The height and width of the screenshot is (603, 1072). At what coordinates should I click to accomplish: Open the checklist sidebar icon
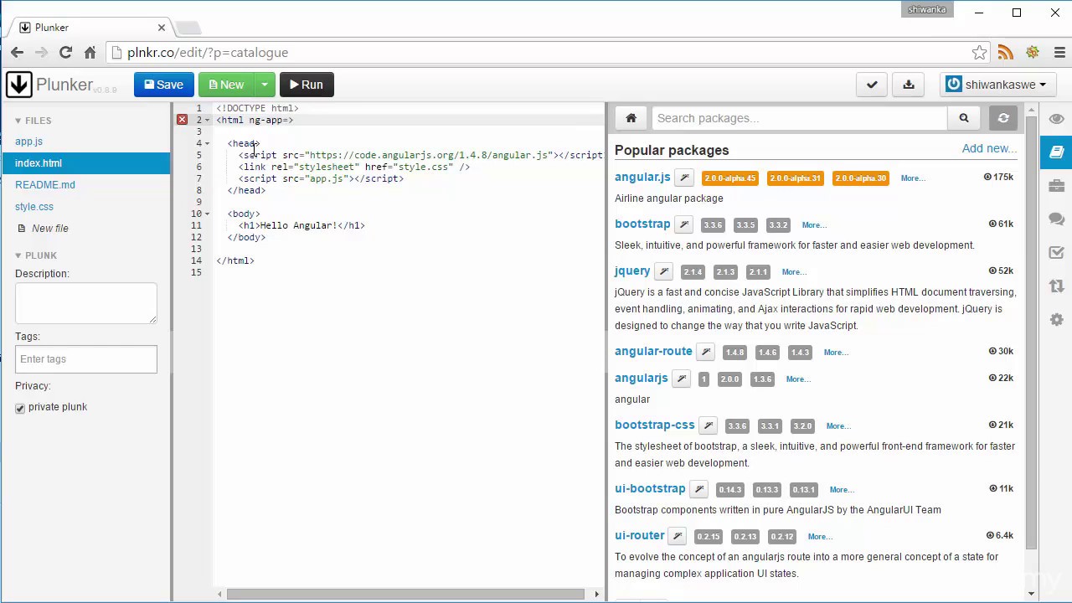tap(1057, 252)
